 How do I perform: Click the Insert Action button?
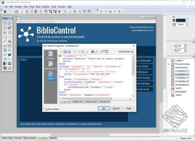coord(126,52)
